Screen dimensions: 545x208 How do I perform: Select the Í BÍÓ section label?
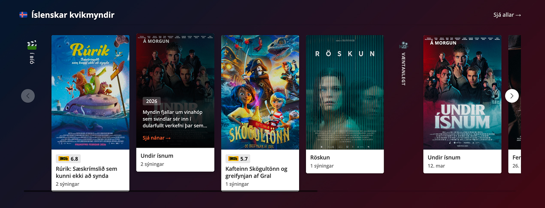[32, 59]
